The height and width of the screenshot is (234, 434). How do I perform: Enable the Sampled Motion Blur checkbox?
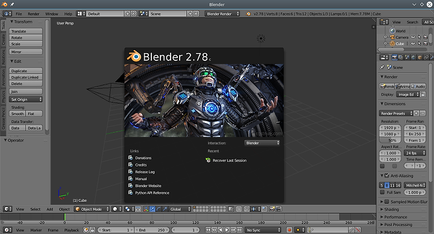point(387,201)
